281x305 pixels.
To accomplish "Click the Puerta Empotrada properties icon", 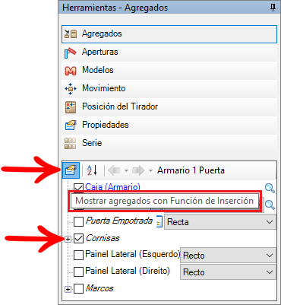I will point(159,221).
